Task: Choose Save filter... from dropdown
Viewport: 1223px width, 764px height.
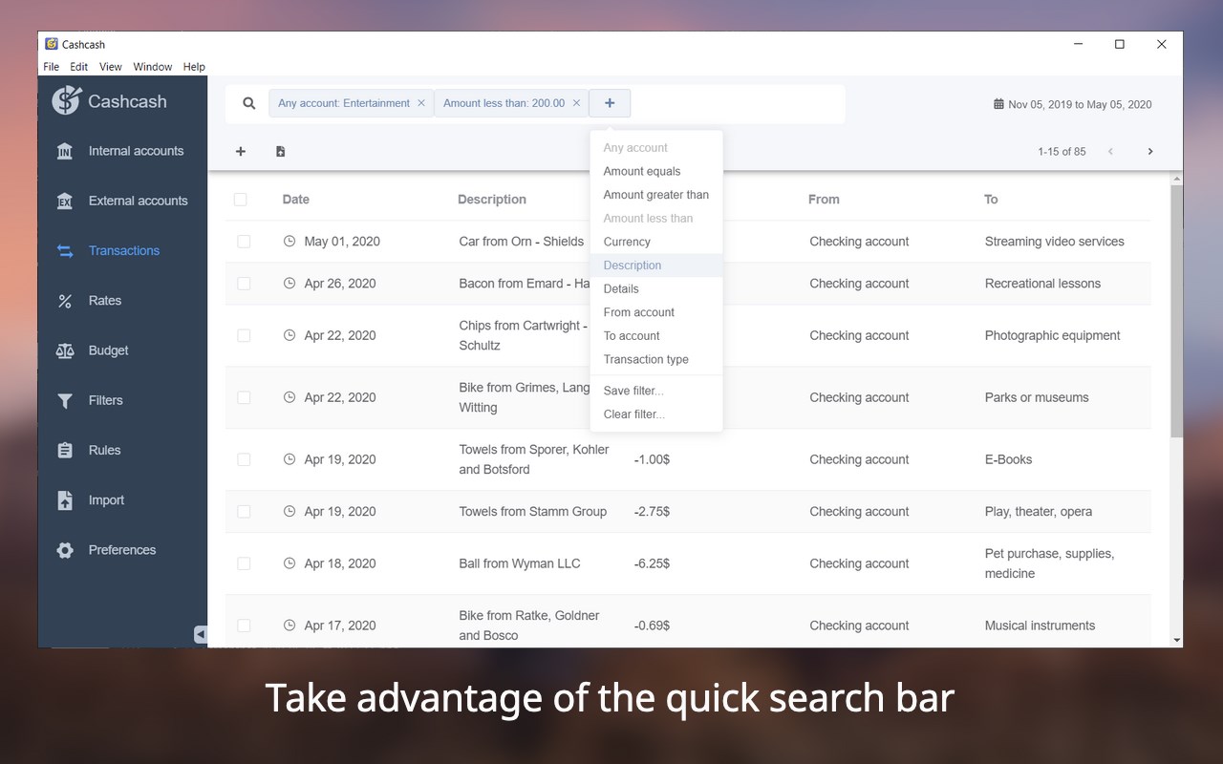Action: coord(656,391)
